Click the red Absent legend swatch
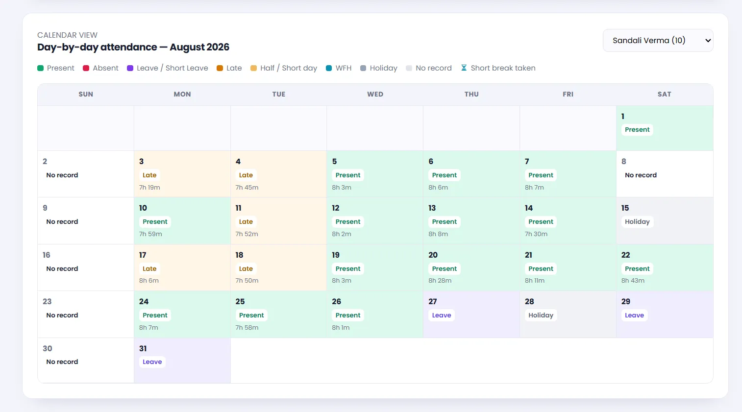The height and width of the screenshot is (412, 742). pyautogui.click(x=86, y=68)
